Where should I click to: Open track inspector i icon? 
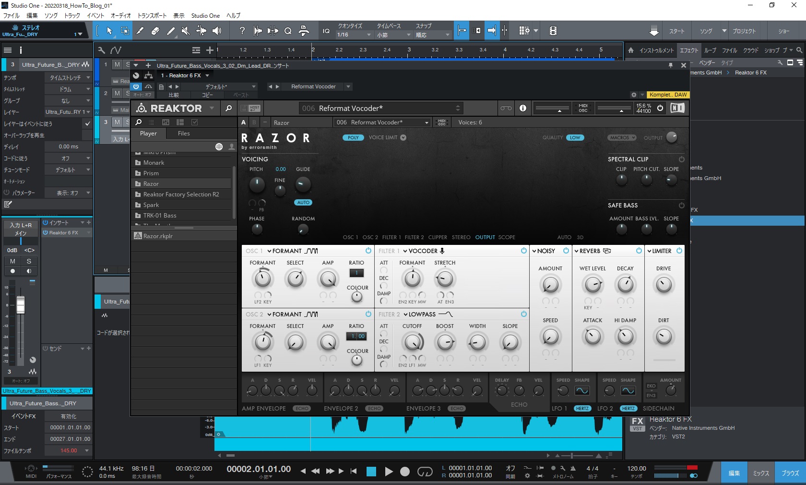tap(21, 50)
